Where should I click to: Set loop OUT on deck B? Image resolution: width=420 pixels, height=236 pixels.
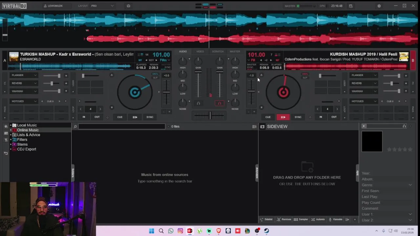coord(334,117)
